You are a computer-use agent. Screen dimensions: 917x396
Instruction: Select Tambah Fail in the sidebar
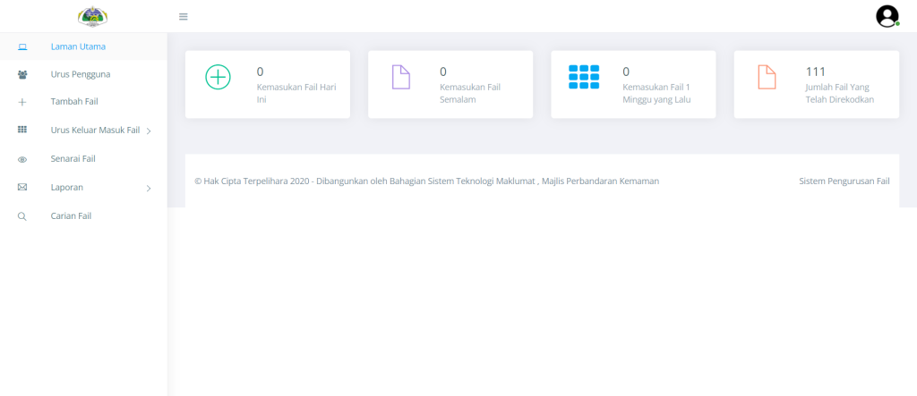pyautogui.click(x=74, y=102)
